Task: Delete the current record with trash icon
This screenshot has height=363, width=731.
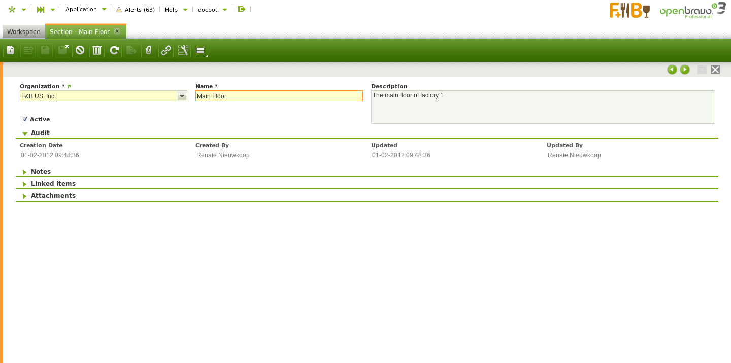Action: click(97, 50)
